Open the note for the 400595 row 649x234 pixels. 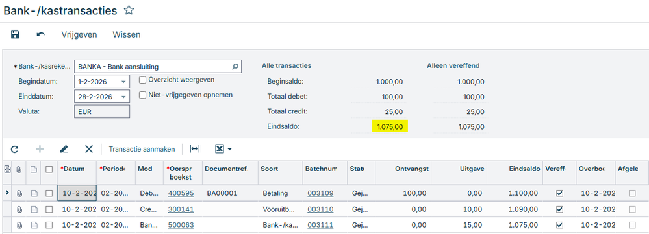pos(34,193)
